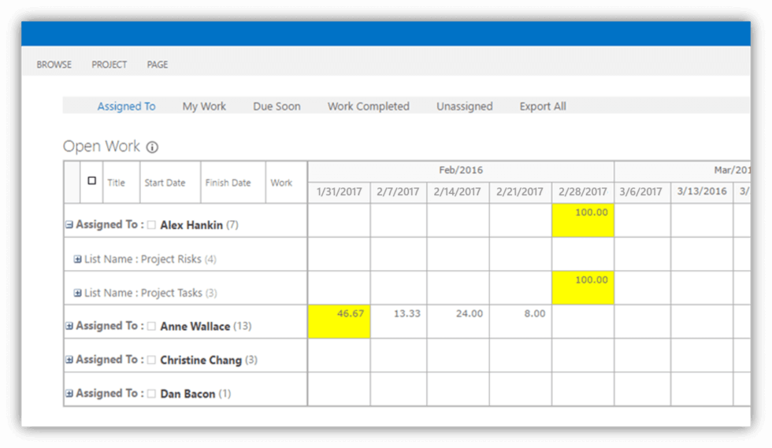Click the info icon beside Open Work
Screen dimensions: 772x448
click(x=153, y=147)
